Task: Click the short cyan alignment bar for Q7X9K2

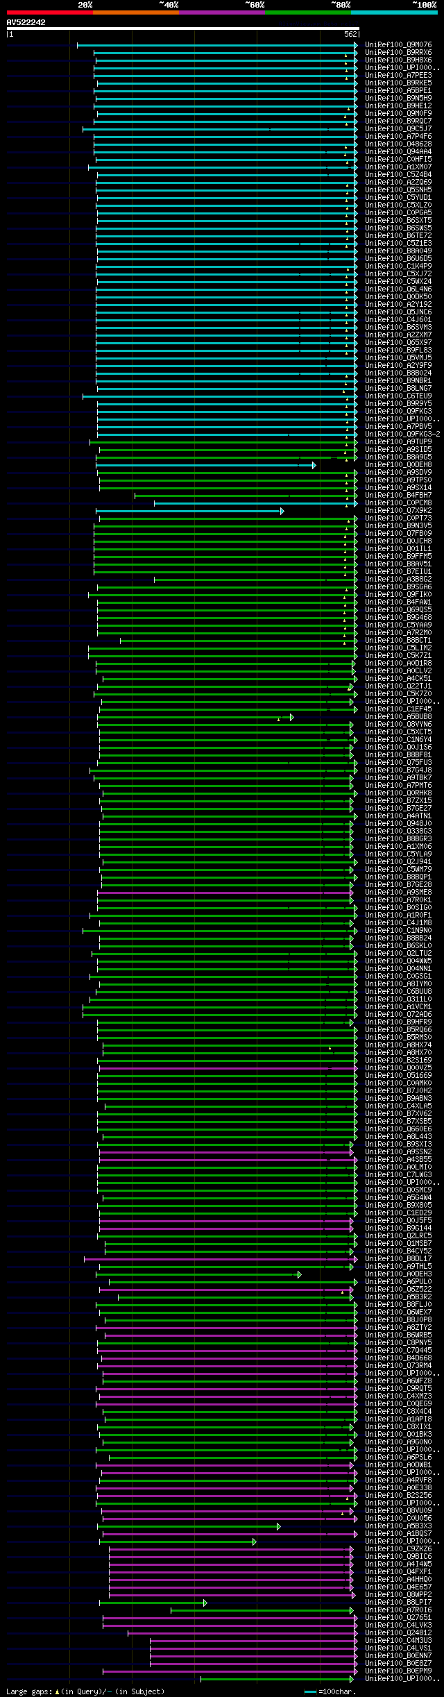Action: [189, 511]
